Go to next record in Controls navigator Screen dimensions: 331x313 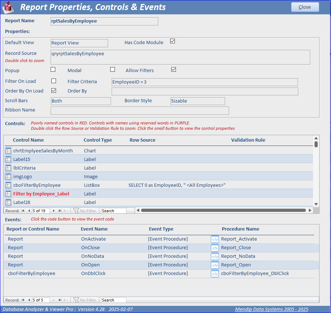click(x=53, y=210)
